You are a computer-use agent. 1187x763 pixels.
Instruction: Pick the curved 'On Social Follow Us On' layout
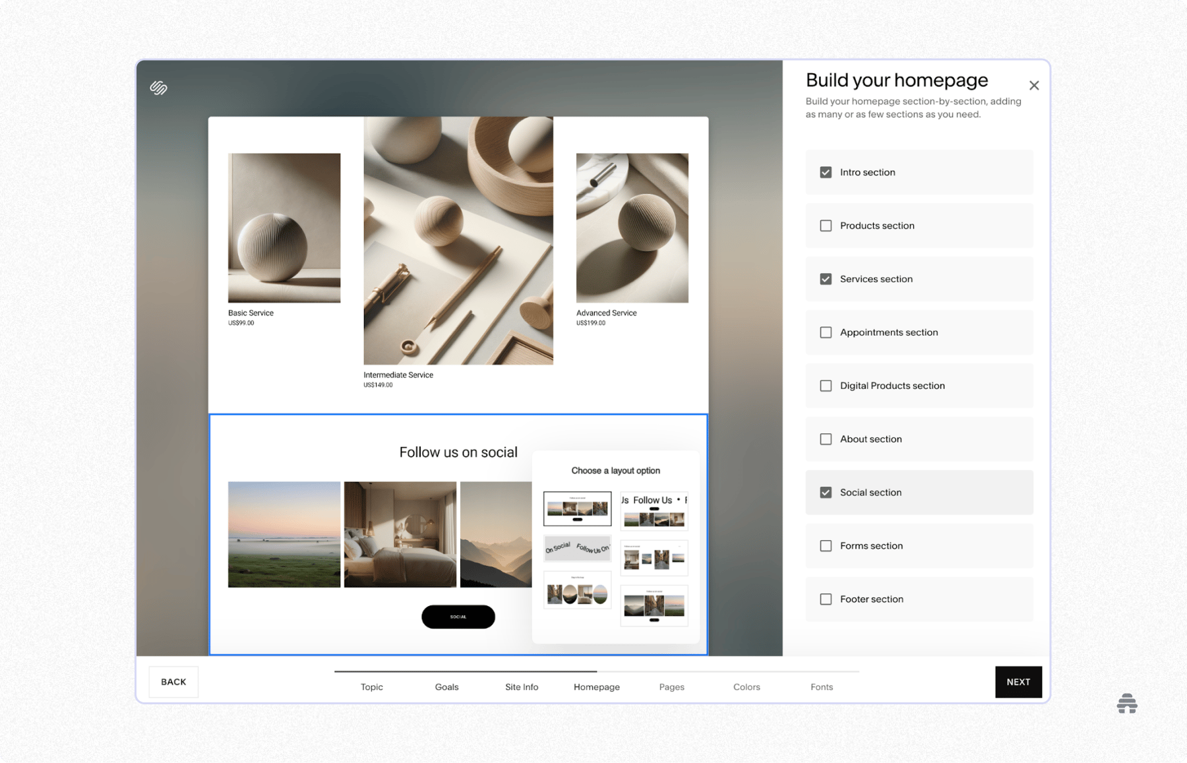point(578,548)
